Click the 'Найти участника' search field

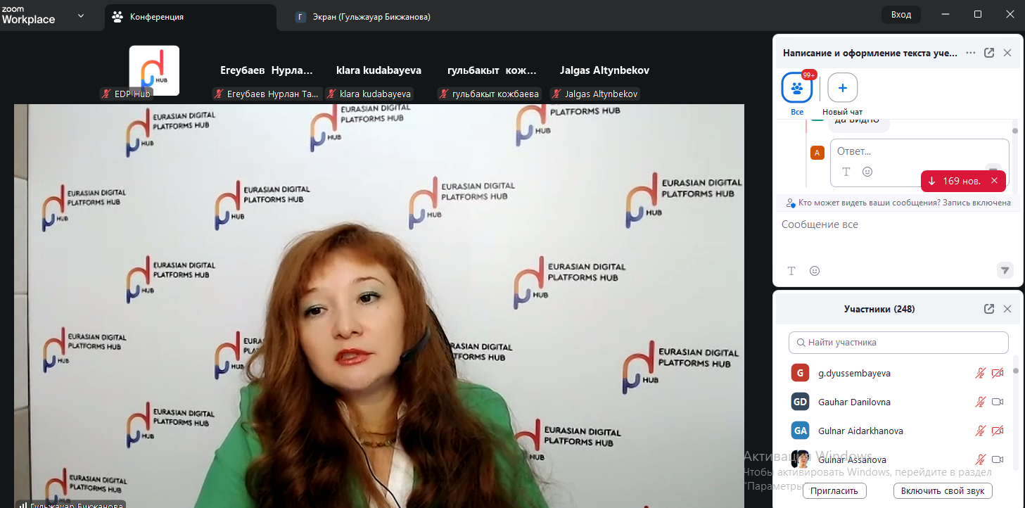click(898, 343)
